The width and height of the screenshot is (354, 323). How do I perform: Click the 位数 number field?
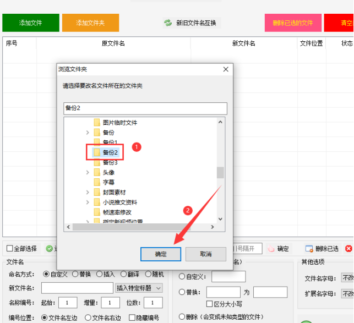pyautogui.click(x=153, y=303)
